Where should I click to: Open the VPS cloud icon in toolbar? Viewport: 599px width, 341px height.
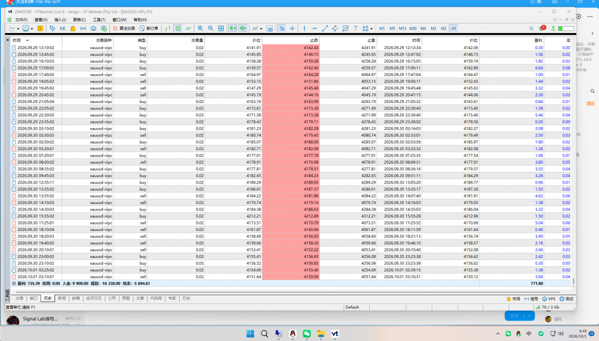click(x=93, y=28)
